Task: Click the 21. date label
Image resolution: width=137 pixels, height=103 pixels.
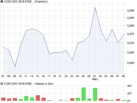Action: click(x=61, y=76)
